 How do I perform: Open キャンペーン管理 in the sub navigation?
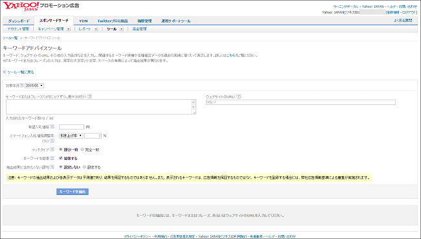[x=51, y=29]
